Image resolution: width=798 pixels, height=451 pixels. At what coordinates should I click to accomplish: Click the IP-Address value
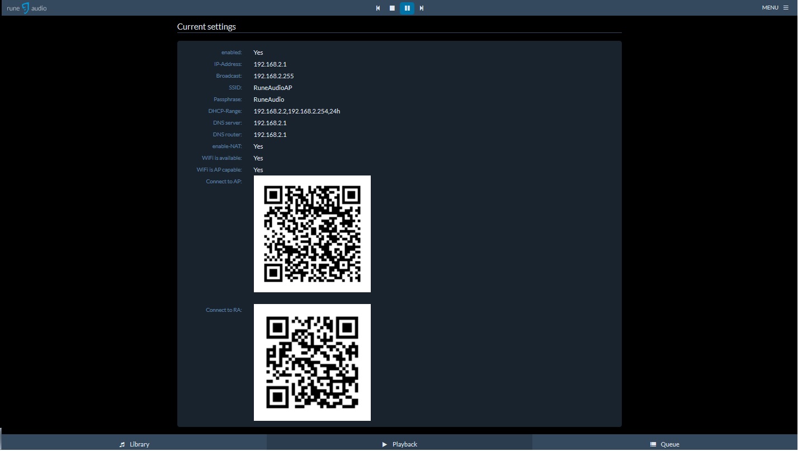click(x=270, y=64)
